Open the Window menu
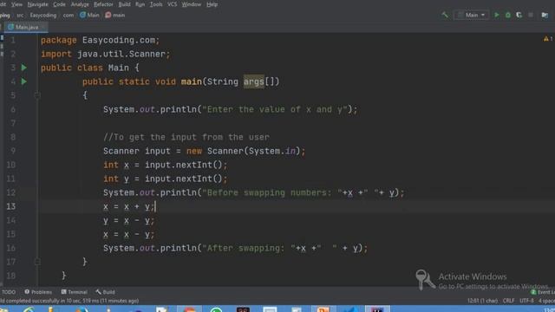 pos(191,4)
